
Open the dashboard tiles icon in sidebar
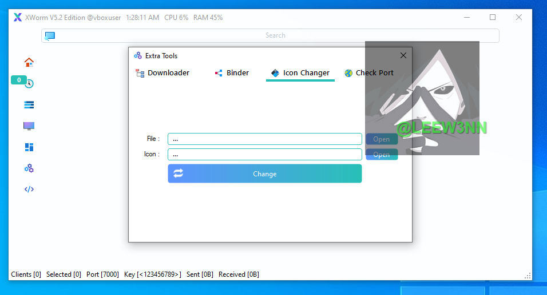point(29,147)
